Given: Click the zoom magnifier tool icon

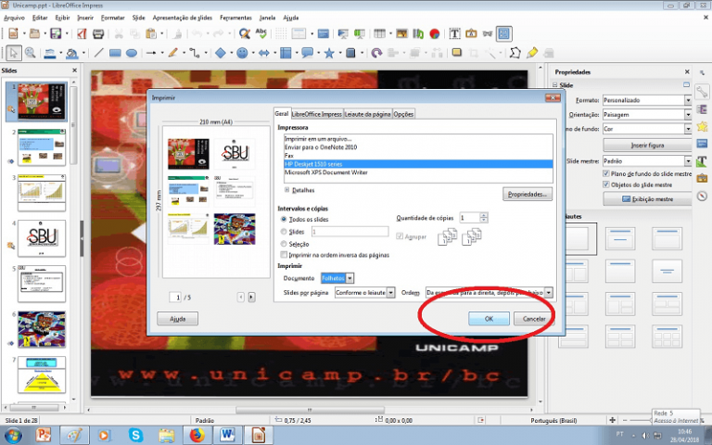Looking at the screenshot, I should point(30,53).
